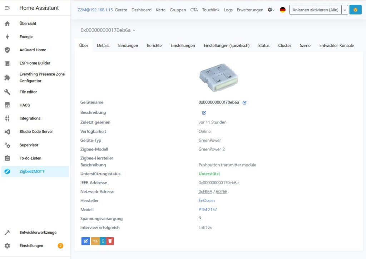Open the Übersicht home icon
The height and width of the screenshot is (259, 366).
coord(7,24)
